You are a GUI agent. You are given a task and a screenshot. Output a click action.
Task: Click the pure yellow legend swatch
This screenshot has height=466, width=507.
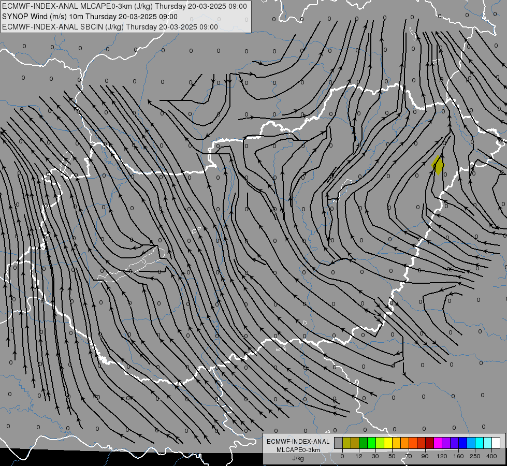pos(388,443)
